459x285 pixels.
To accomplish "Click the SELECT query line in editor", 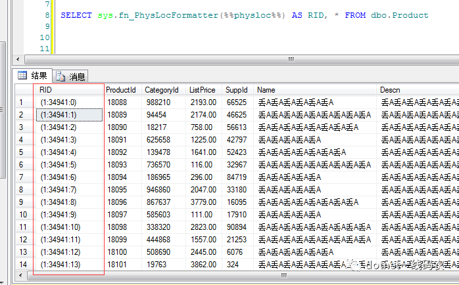I will [x=245, y=15].
